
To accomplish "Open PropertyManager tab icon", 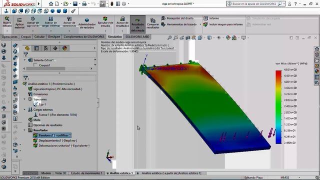I will click(36, 48).
